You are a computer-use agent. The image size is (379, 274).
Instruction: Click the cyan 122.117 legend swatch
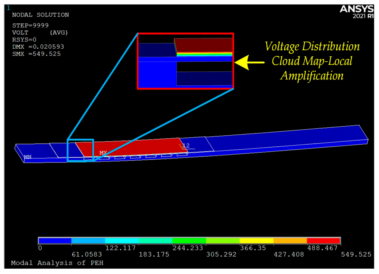[x=122, y=241]
